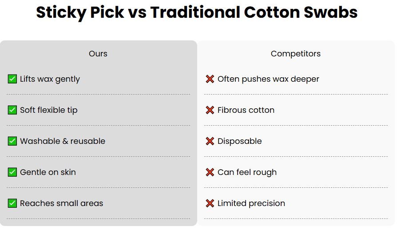The height and width of the screenshot is (230, 397).
Task: Click the red X next to Fibrous cotton
Action: (210, 110)
